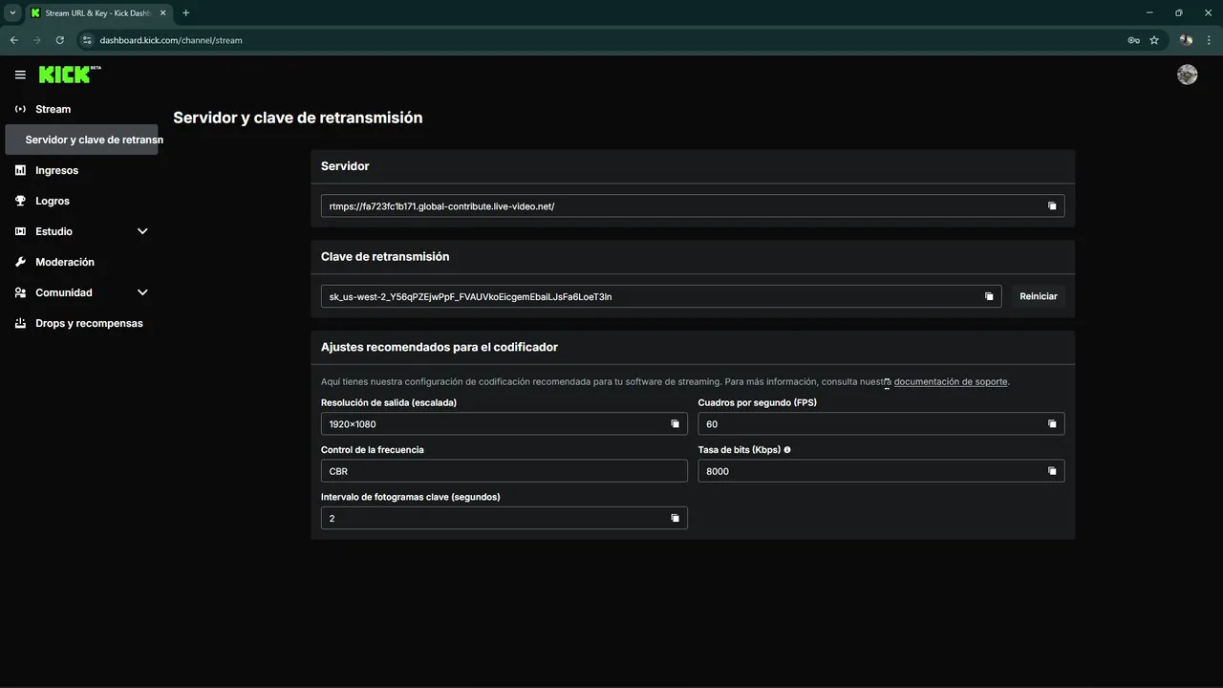View site information icon in the address bar

tap(86, 40)
